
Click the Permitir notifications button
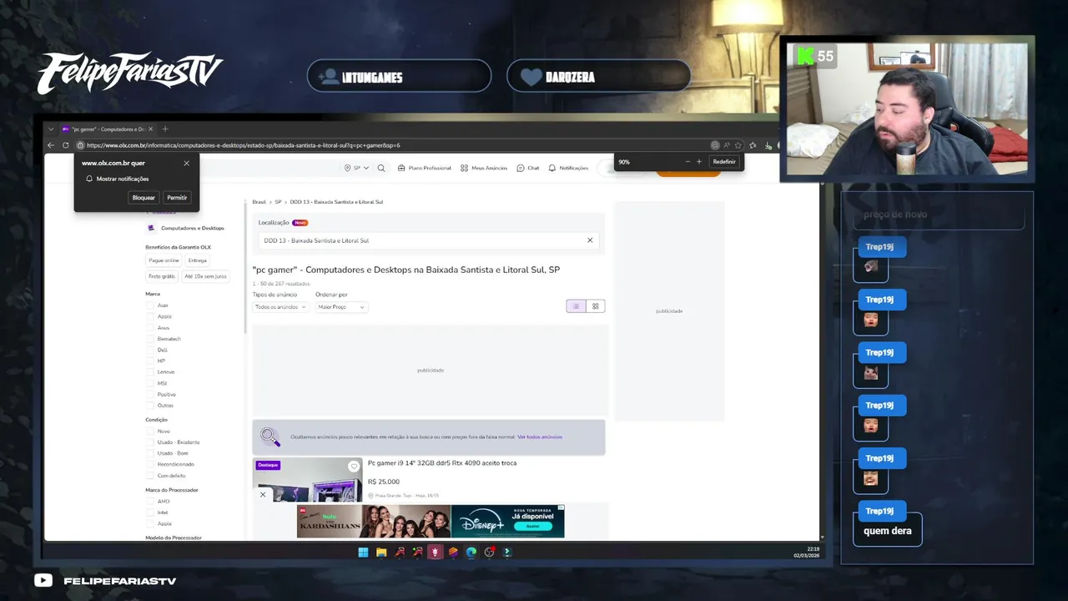coord(177,198)
